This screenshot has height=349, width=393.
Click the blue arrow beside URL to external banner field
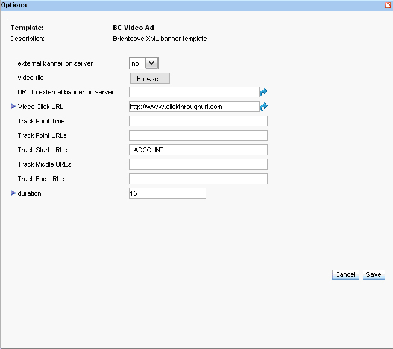point(263,92)
